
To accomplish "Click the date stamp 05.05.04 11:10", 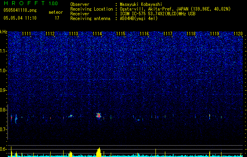I will (x=20, y=18).
